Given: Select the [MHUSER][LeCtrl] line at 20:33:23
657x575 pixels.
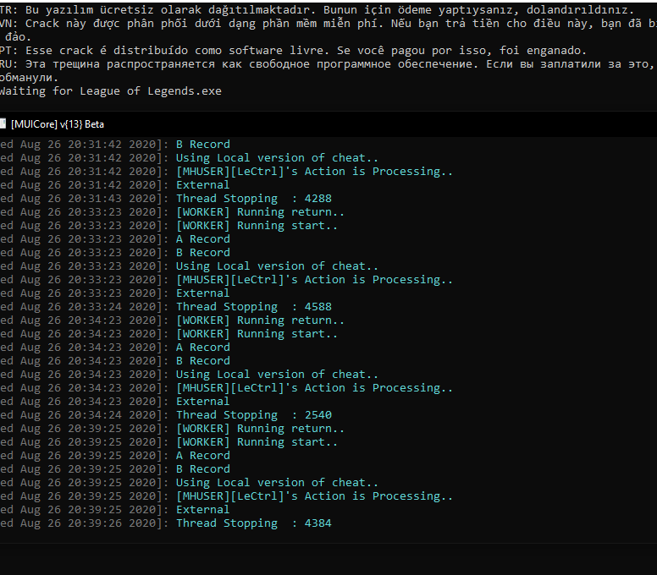Looking at the screenshot, I should [314, 280].
